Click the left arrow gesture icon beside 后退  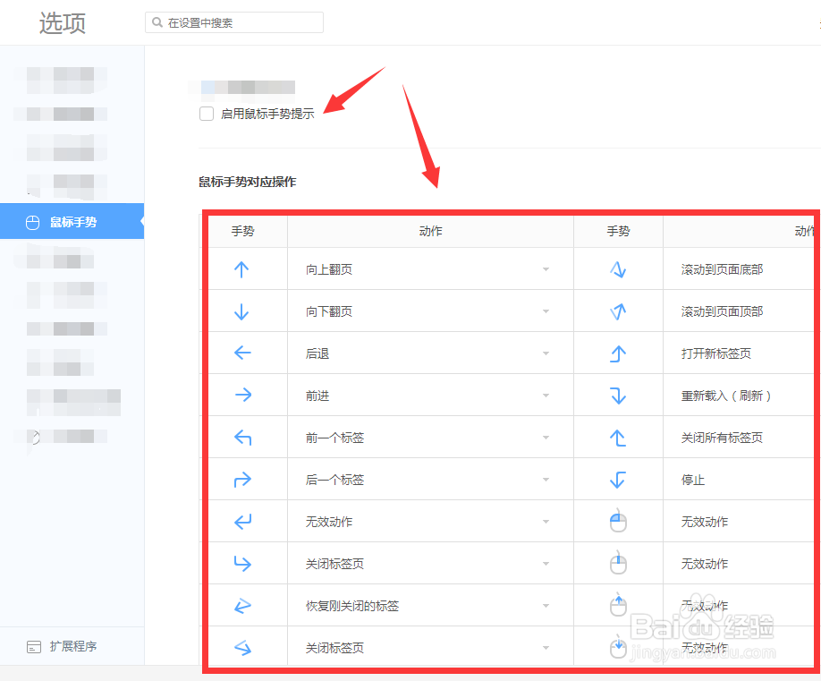[243, 353]
